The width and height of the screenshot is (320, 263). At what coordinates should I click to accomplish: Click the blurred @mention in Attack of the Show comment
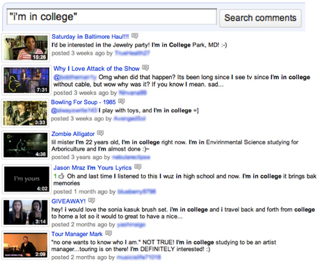point(75,77)
